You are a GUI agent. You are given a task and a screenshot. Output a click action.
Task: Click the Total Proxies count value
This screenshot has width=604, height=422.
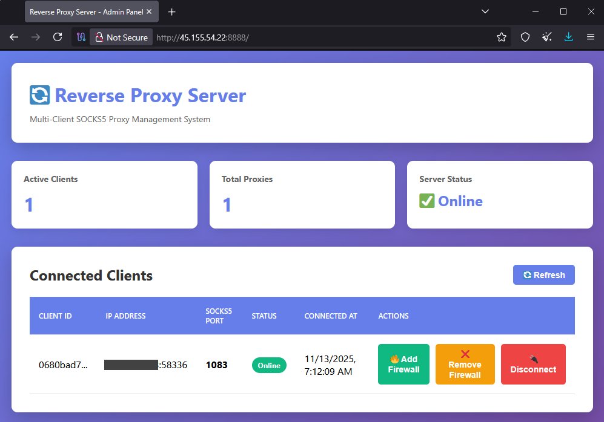click(x=227, y=204)
